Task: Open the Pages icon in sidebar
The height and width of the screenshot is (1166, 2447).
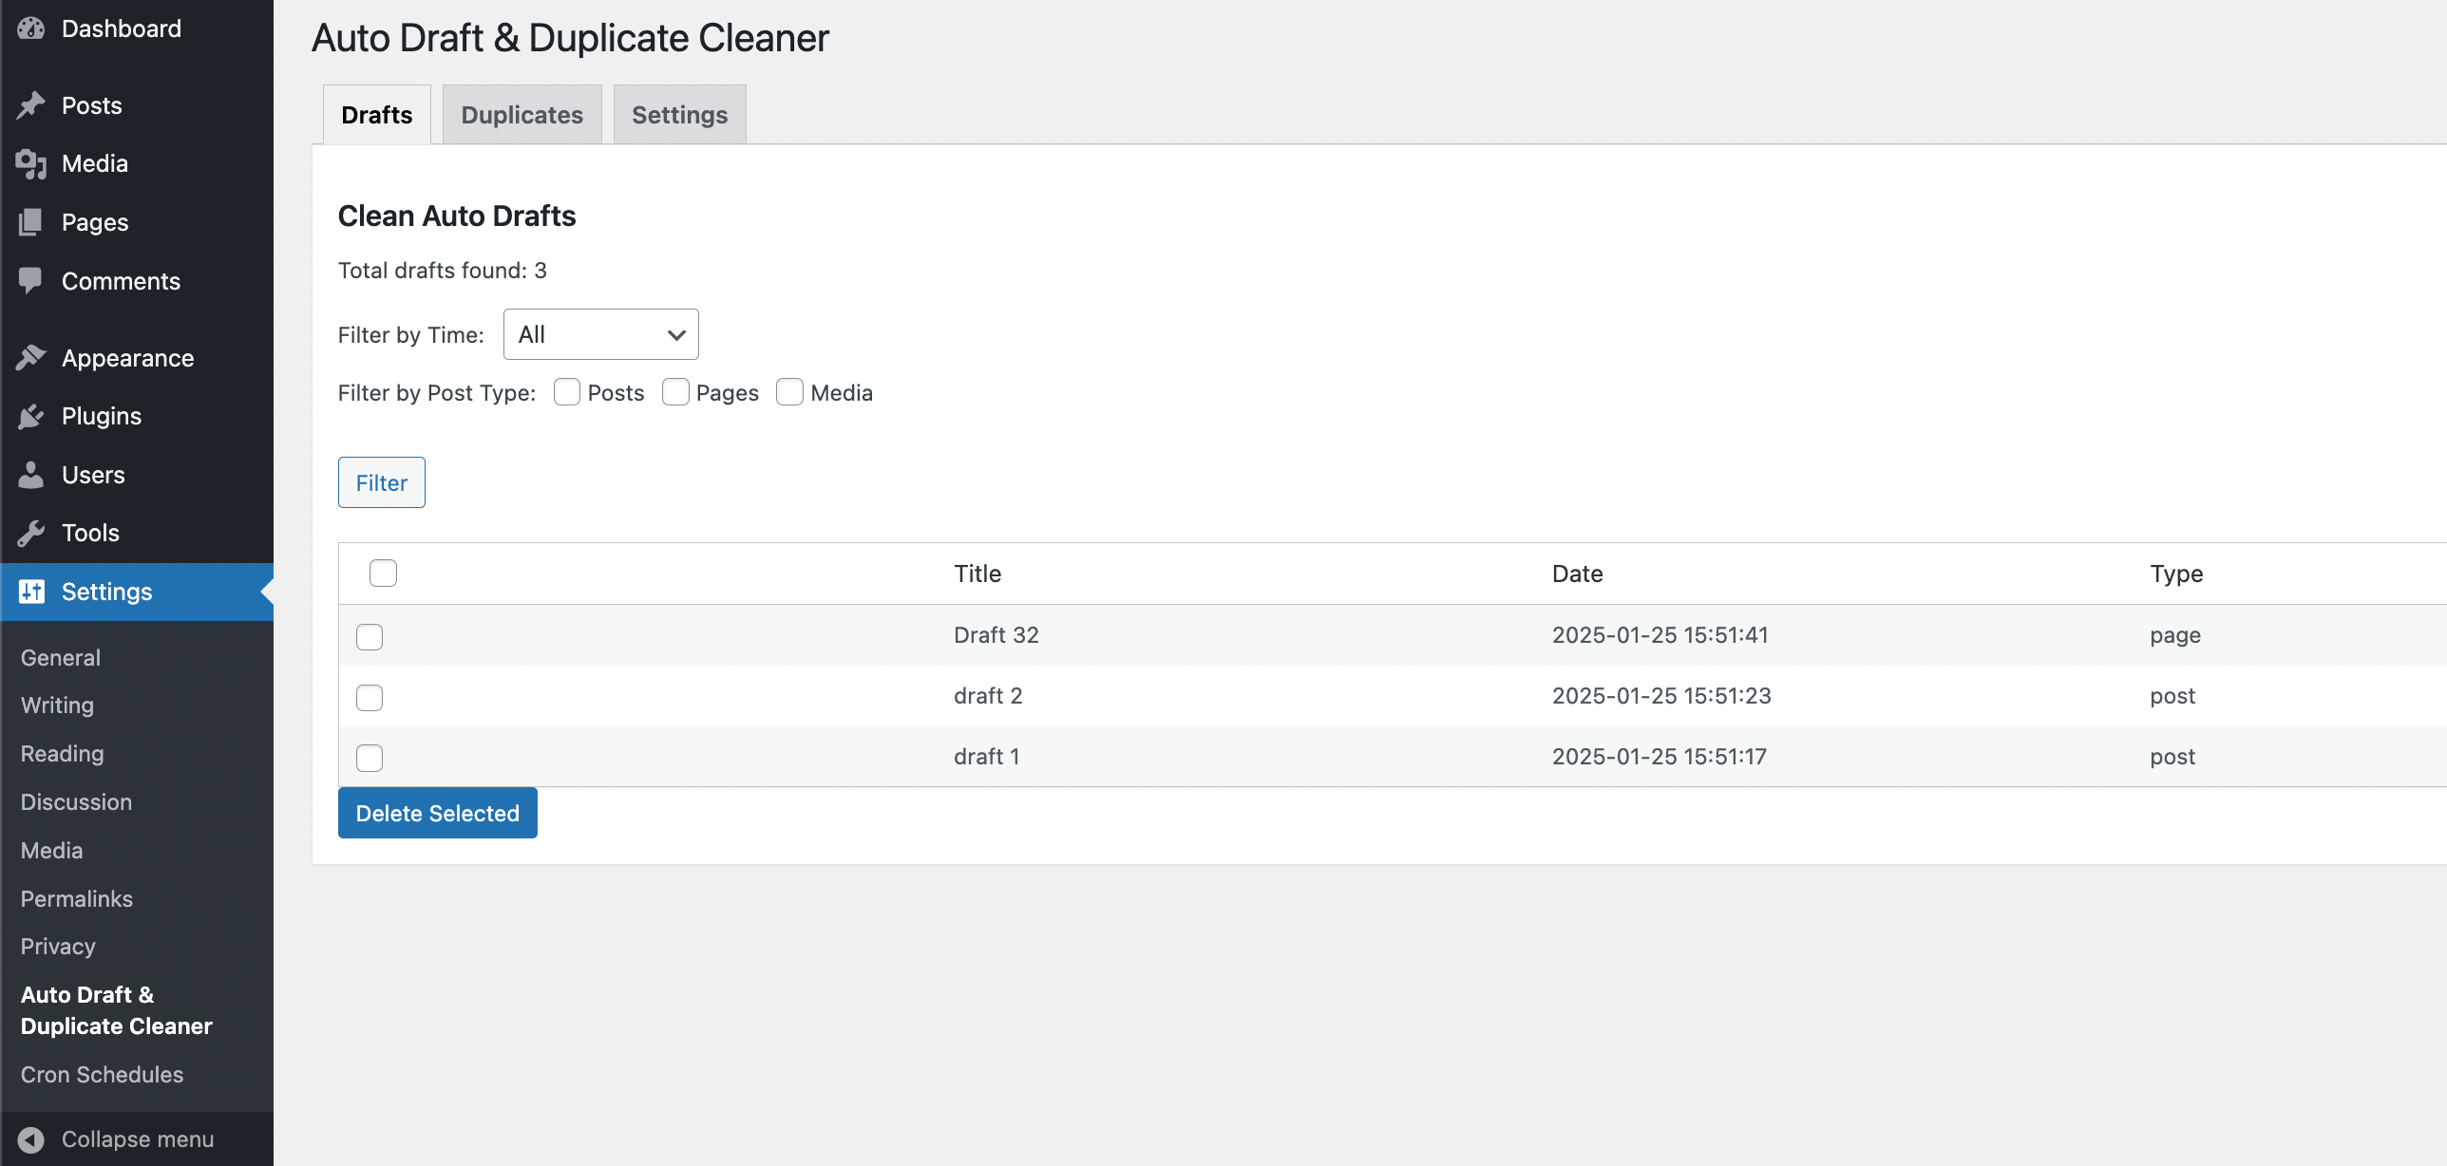Action: click(x=31, y=222)
